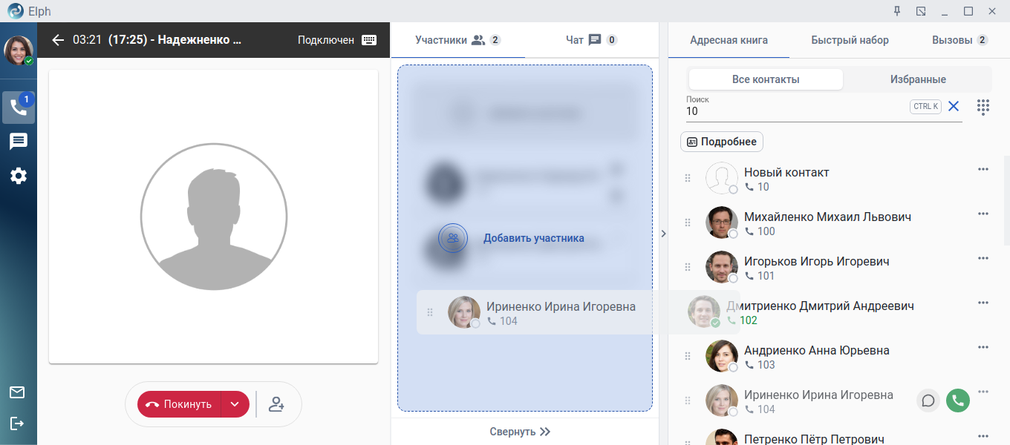Open settings gear in the sidebar
This screenshot has height=445, width=1010.
tap(19, 176)
